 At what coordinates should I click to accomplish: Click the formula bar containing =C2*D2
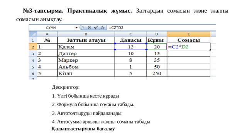(161, 27)
